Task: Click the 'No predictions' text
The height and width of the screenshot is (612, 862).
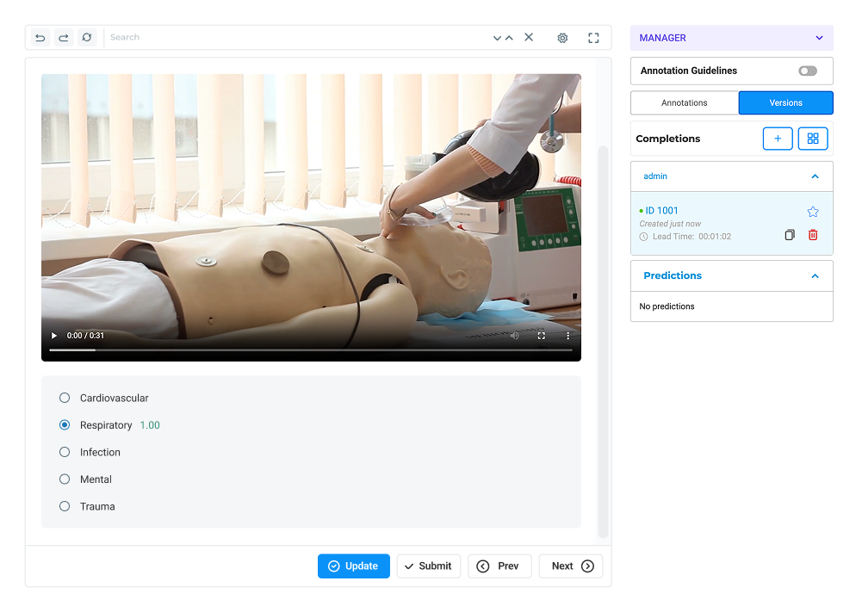Action: 667,306
